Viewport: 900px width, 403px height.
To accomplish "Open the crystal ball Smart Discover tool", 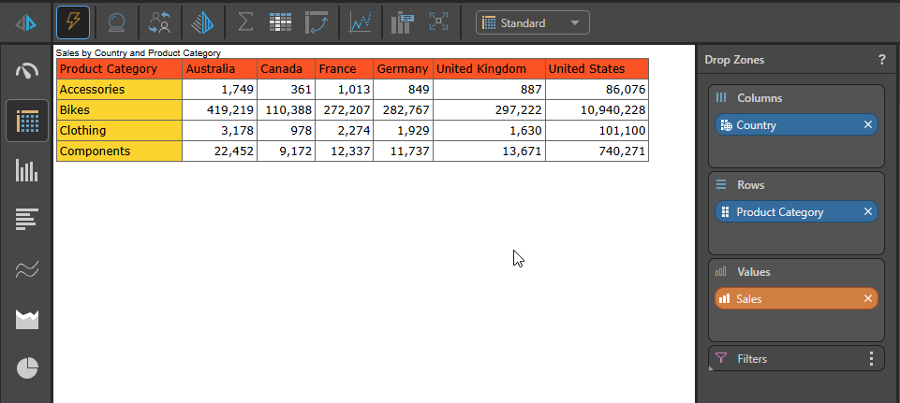I will [x=117, y=23].
